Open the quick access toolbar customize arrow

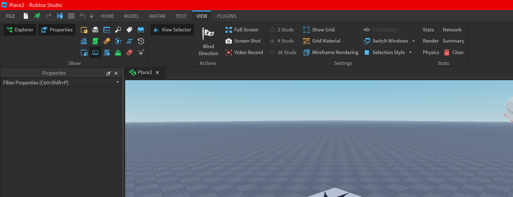click(92, 16)
